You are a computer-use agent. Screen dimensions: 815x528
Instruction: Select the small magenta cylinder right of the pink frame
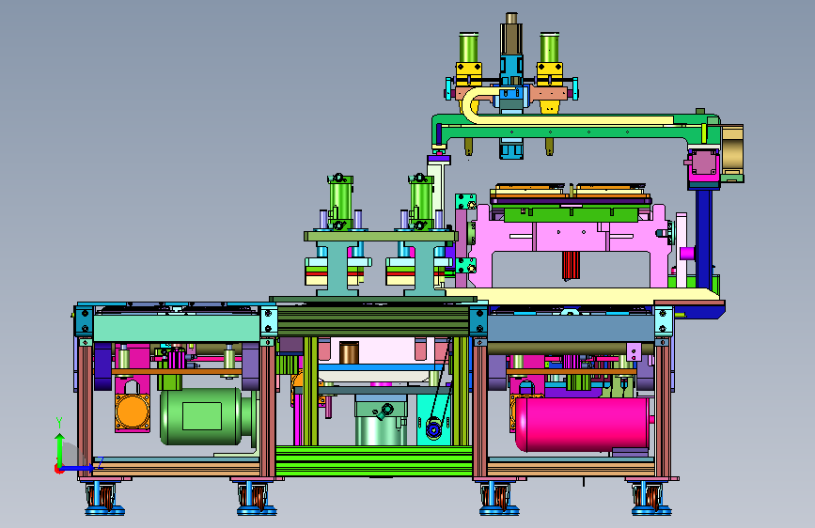click(x=687, y=254)
